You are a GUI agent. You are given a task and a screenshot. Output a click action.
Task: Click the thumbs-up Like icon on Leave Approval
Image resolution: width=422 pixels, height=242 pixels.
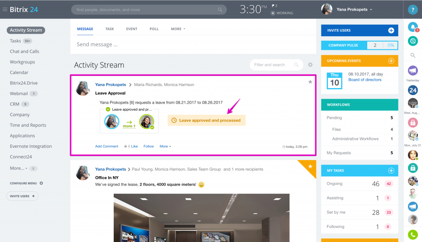[125, 146]
